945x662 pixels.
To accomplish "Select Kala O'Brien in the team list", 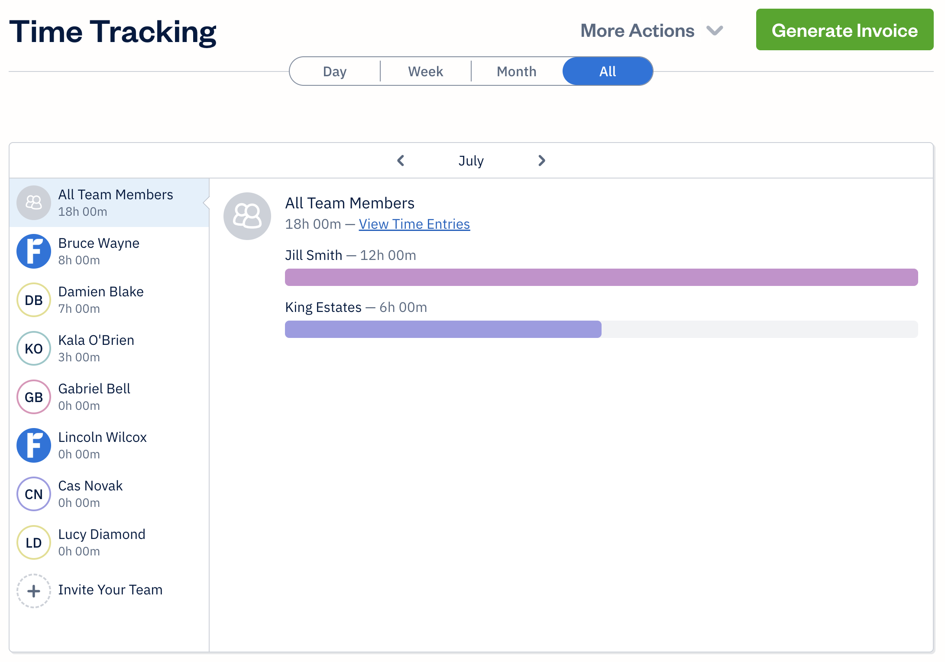I will click(109, 348).
